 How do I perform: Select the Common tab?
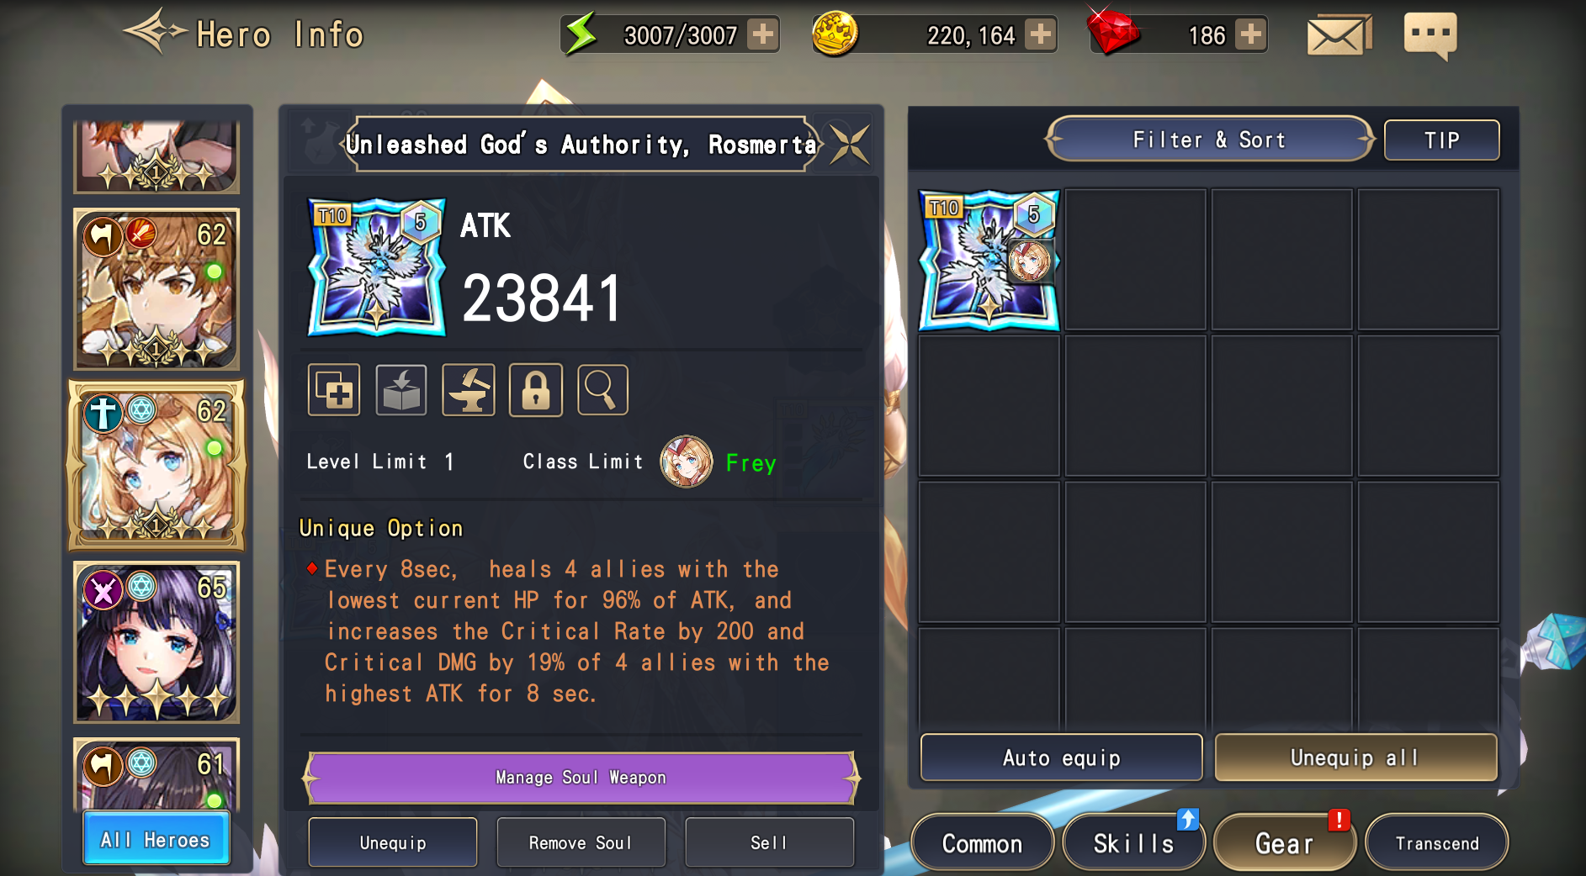click(x=982, y=842)
